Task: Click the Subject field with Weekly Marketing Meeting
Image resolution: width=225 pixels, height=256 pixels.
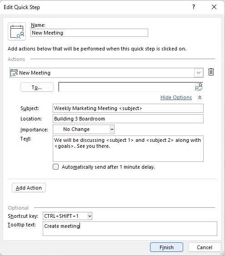Action: pos(128,108)
